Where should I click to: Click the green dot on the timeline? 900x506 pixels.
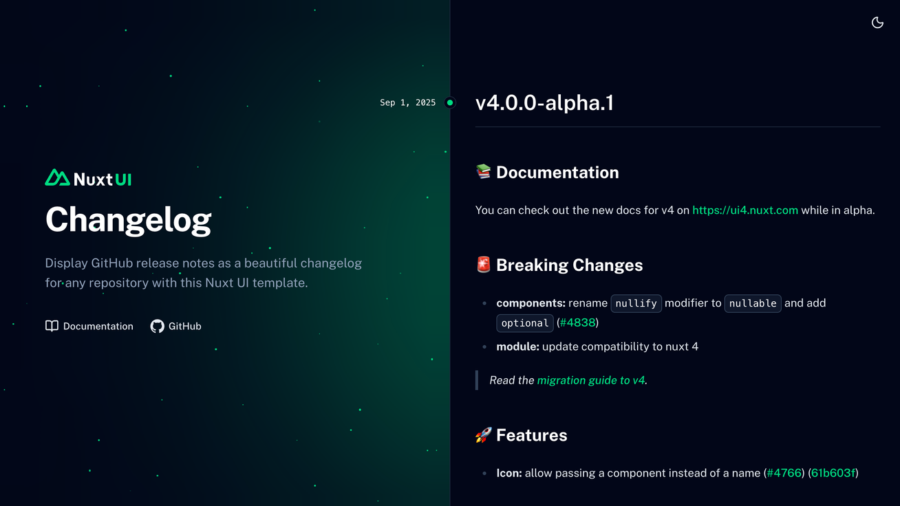[449, 102]
